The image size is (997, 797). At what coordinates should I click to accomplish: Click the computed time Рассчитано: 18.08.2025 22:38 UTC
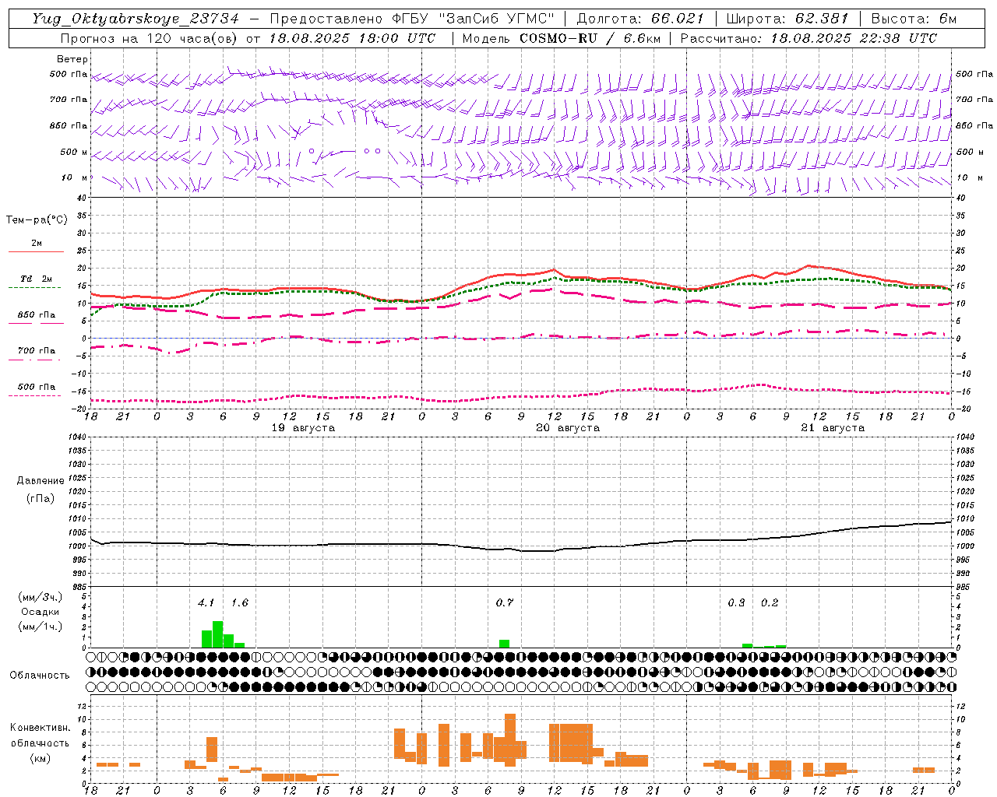pyautogui.click(x=809, y=38)
